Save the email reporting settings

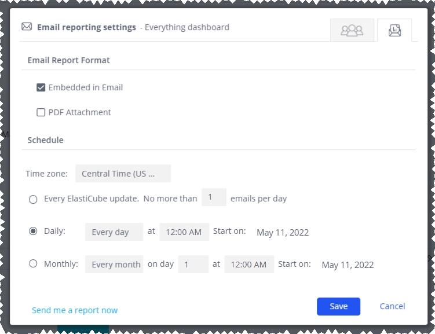tap(338, 306)
